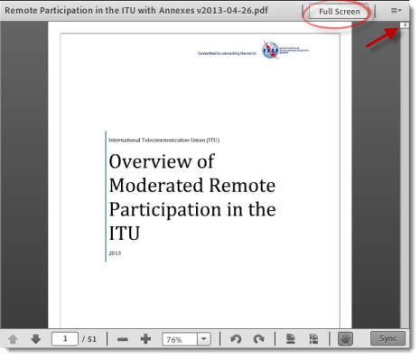Click the vertical scrollbar thumb at top
The width and height of the screenshot is (420, 358).
[x=405, y=25]
